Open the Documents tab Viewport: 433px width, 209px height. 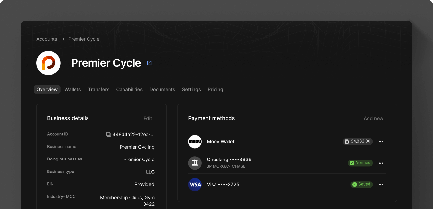coord(162,89)
